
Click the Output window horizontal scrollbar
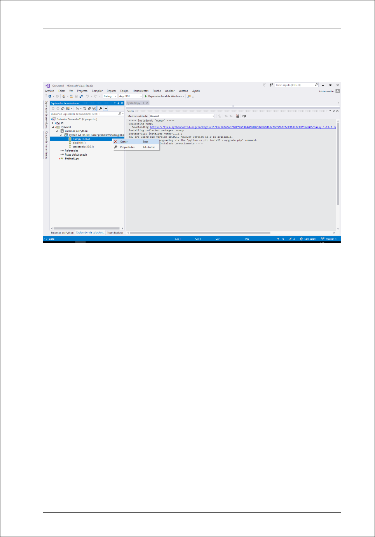(200, 233)
